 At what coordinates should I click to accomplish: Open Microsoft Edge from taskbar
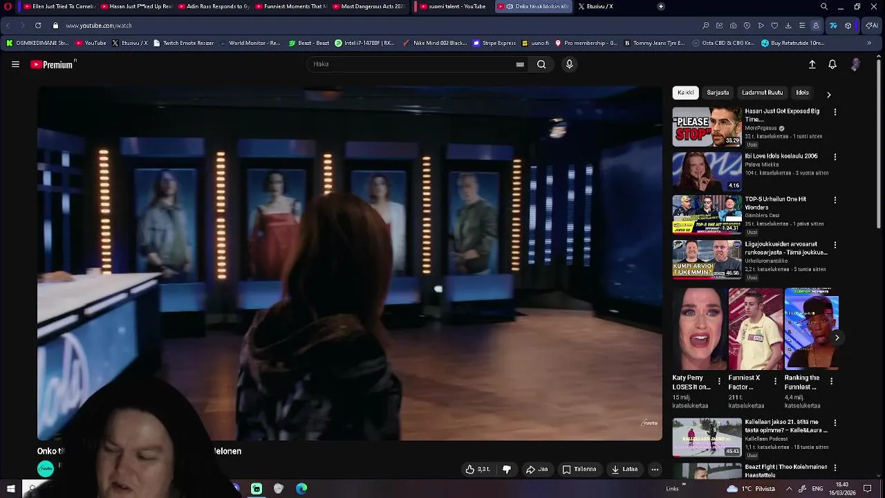[301, 488]
